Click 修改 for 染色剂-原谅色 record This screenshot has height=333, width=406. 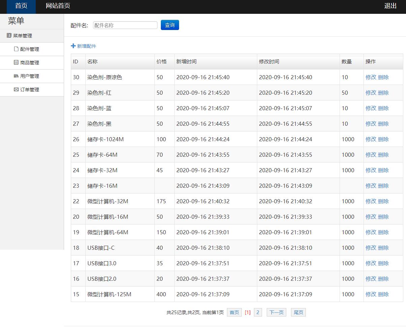coord(371,77)
